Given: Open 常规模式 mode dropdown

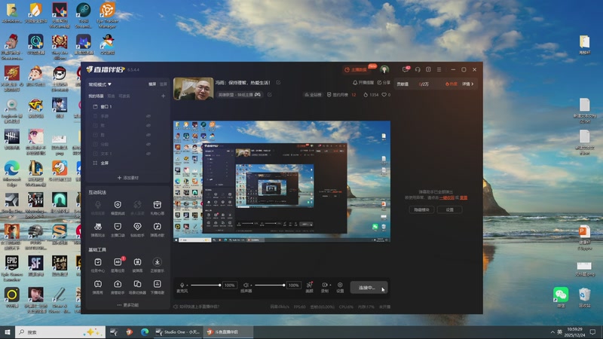Looking at the screenshot, I should [99, 84].
